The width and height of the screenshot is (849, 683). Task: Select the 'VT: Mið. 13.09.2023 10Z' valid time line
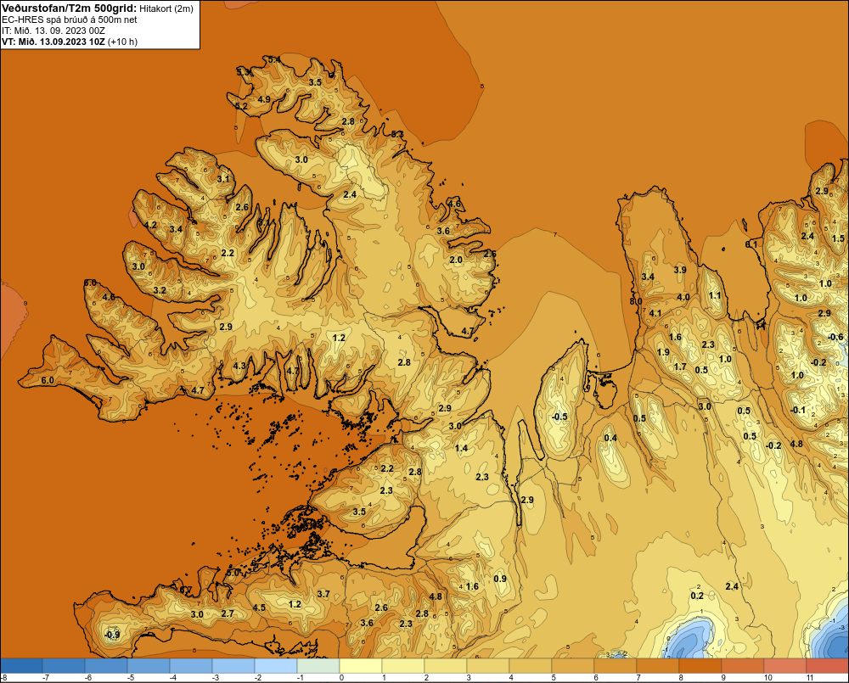click(53, 42)
